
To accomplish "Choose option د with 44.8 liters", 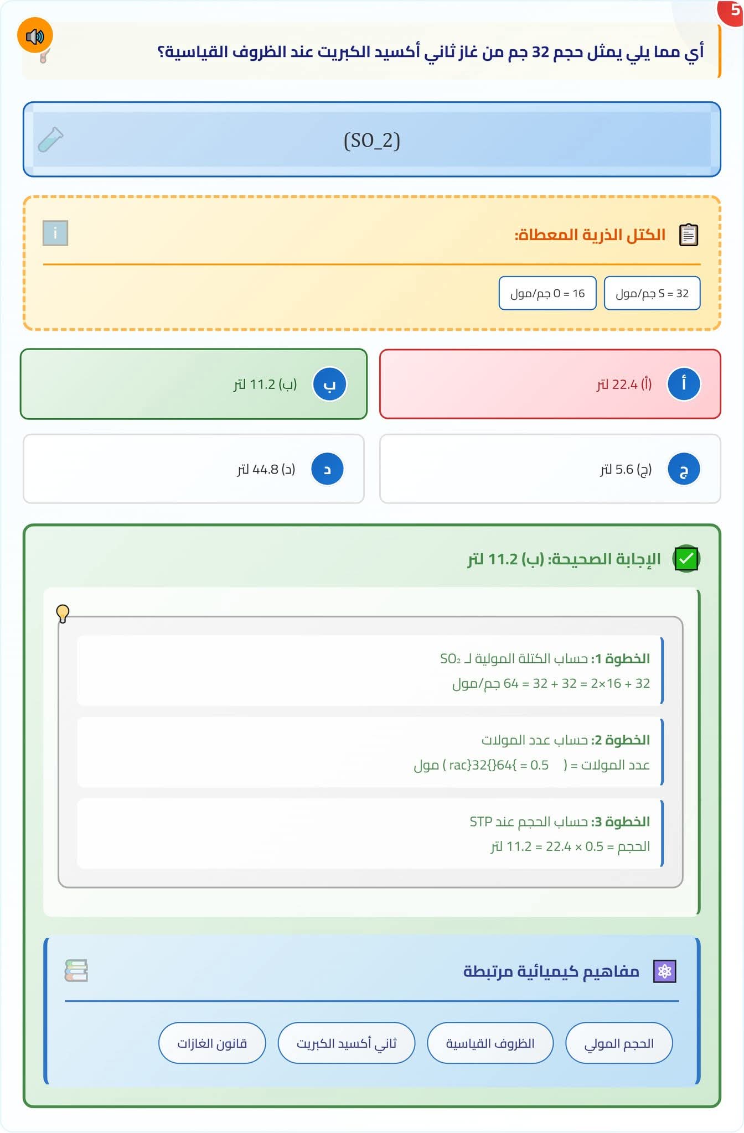I will (x=194, y=469).
